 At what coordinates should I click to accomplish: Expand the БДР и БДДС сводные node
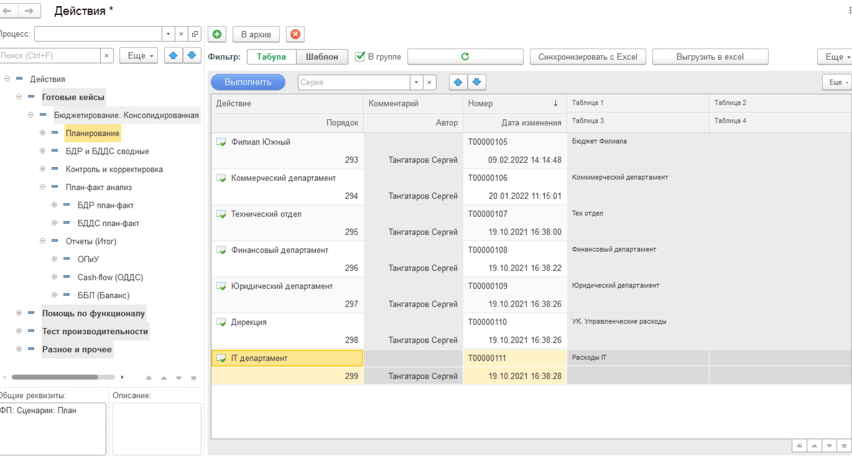tap(43, 151)
